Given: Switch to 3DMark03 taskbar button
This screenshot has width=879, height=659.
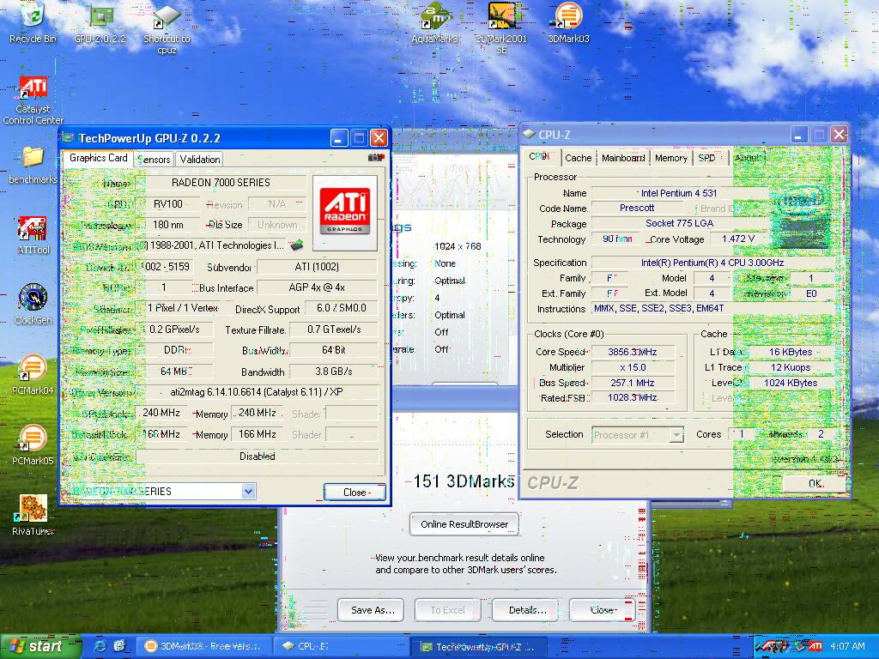Looking at the screenshot, I should pyautogui.click(x=204, y=647).
